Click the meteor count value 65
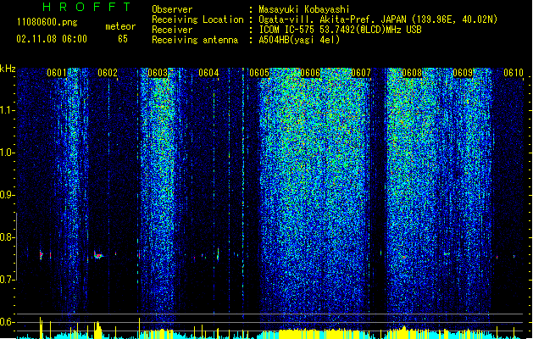533x339 pixels. click(123, 39)
